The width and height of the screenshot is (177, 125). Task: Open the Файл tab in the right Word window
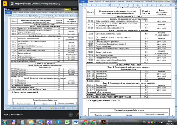[83, 1]
